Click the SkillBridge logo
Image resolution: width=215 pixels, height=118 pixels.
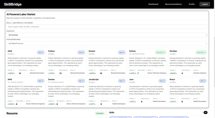coord(13,4)
